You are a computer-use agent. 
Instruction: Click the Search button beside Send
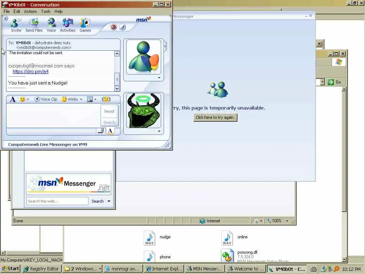coord(109,122)
